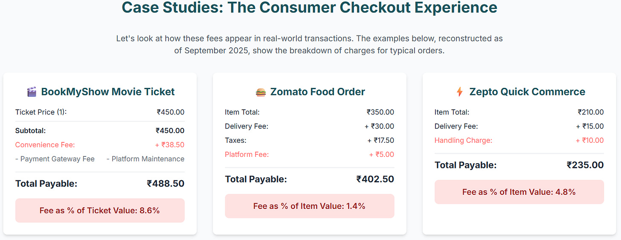Click the Convenience Fee label
621x240 pixels.
tap(45, 145)
